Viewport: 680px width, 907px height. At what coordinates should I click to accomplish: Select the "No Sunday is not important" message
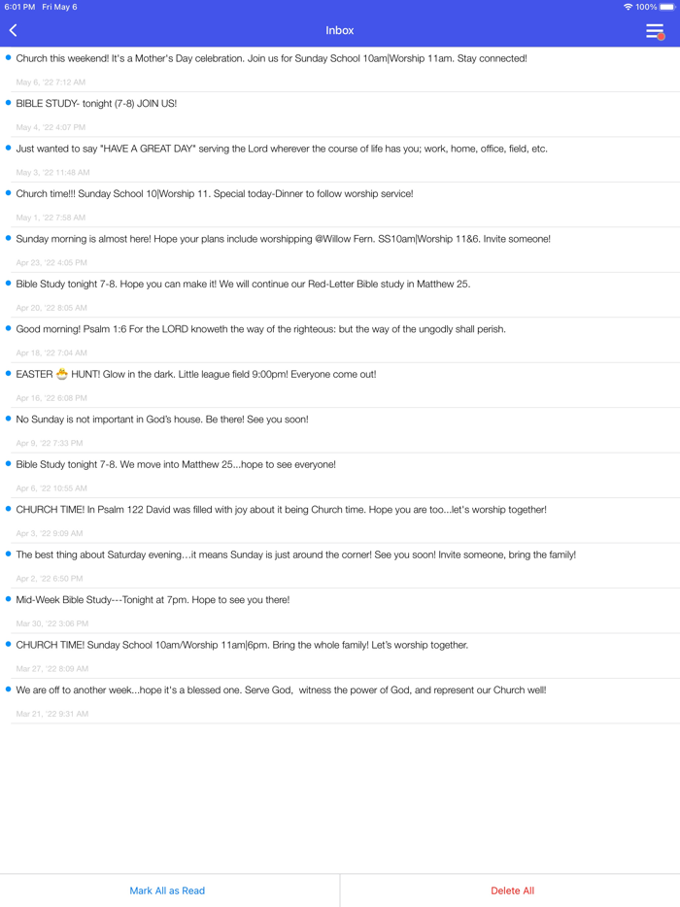[x=162, y=420]
